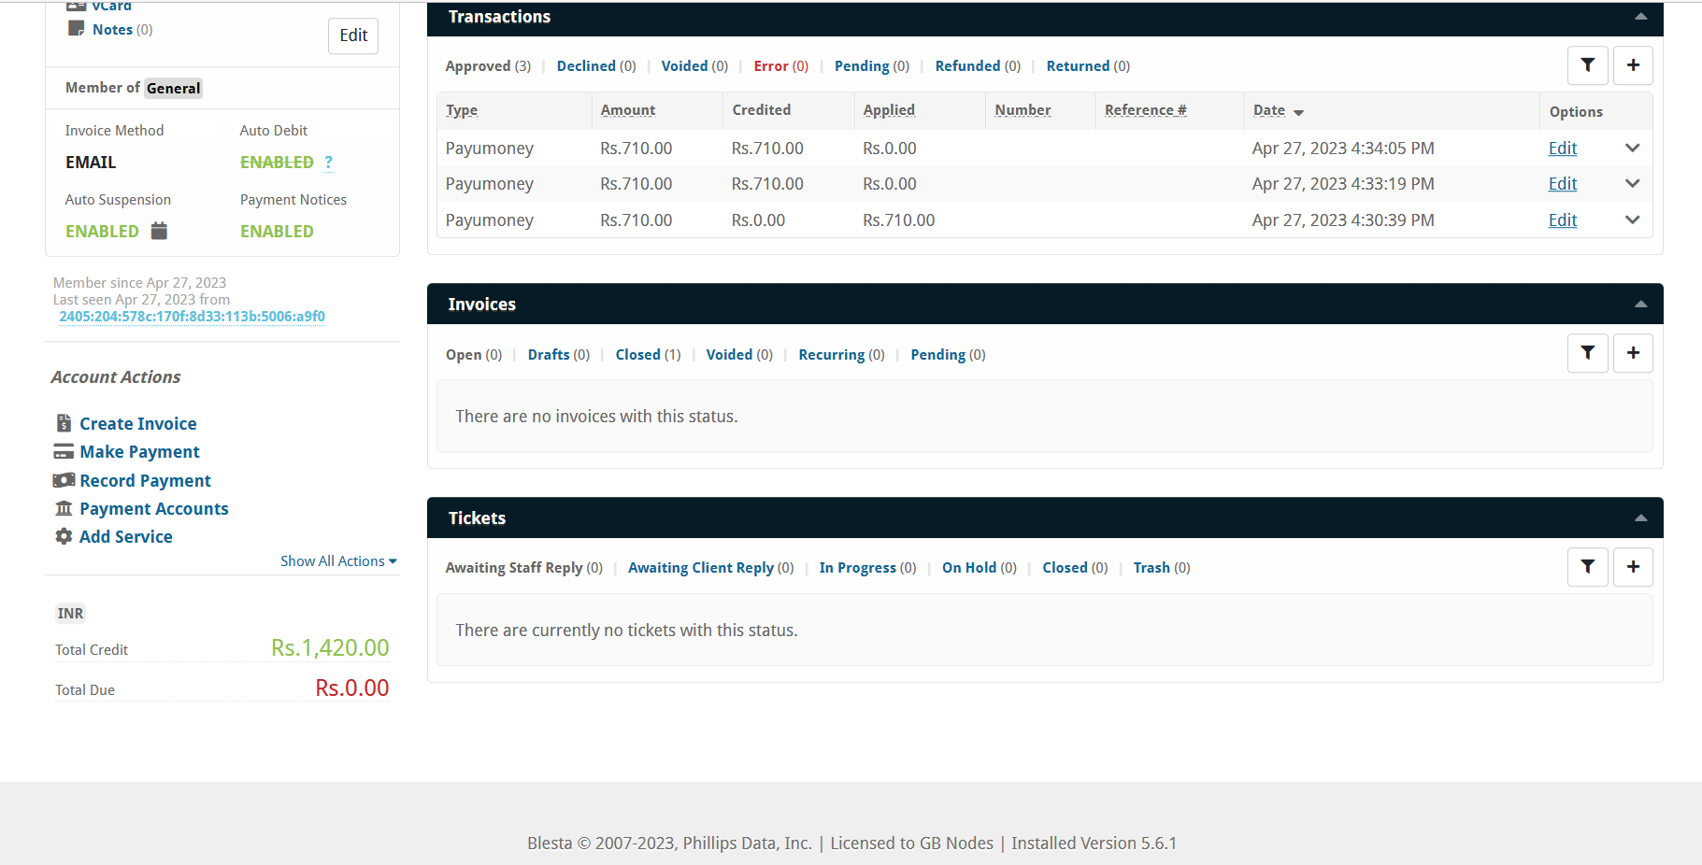Expand options for 4:33:19 PM transaction
The height and width of the screenshot is (865, 1702).
point(1633,183)
